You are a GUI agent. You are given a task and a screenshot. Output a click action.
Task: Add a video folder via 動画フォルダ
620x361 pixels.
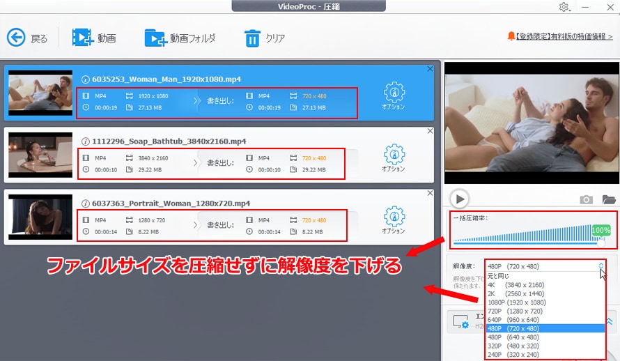(x=180, y=38)
